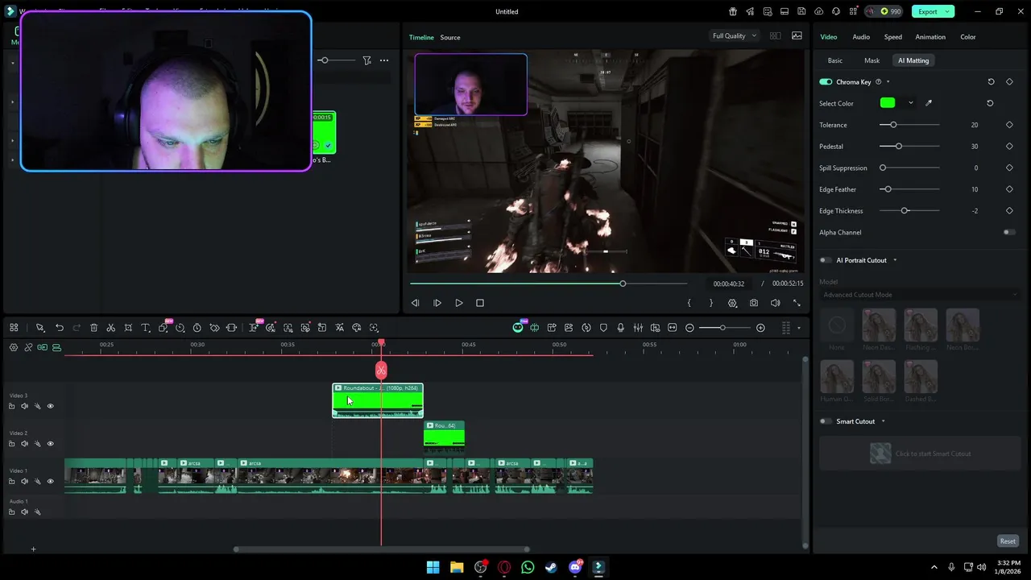Viewport: 1031px width, 580px height.
Task: Switch to the Animation tab
Action: pyautogui.click(x=930, y=37)
